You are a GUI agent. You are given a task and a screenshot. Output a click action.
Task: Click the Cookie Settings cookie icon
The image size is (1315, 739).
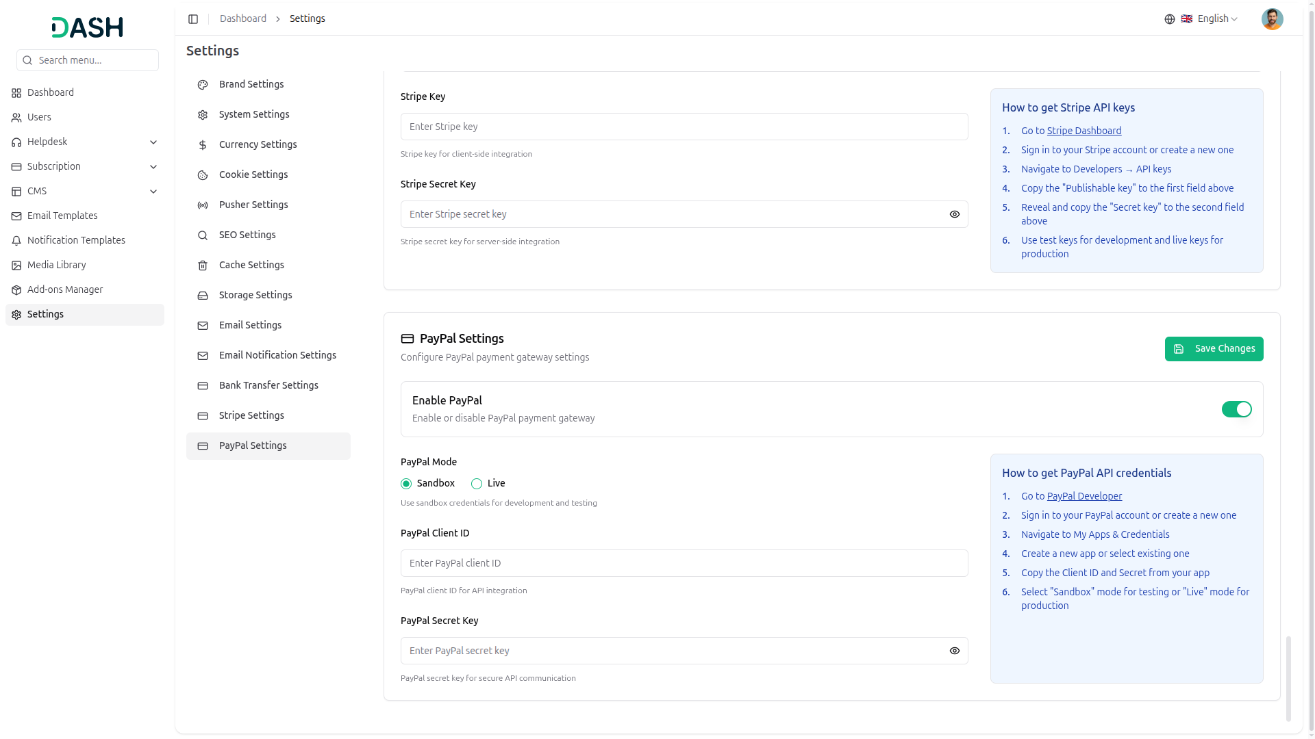point(203,175)
